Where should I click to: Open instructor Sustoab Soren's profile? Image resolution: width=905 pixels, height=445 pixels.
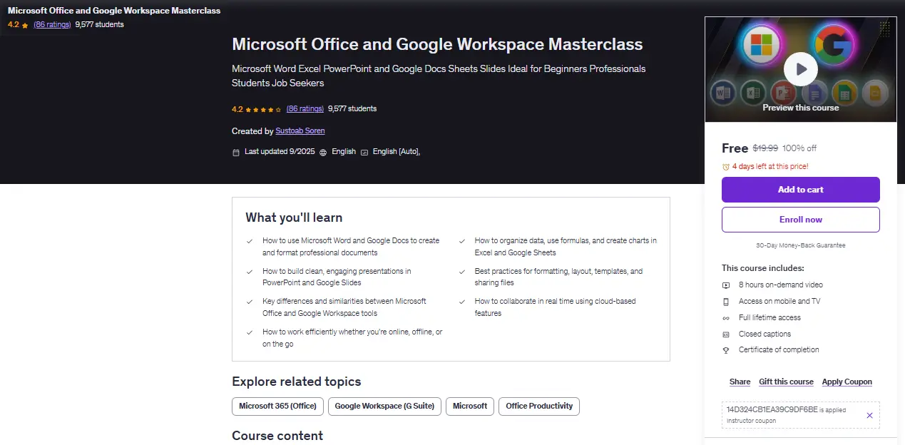point(300,131)
